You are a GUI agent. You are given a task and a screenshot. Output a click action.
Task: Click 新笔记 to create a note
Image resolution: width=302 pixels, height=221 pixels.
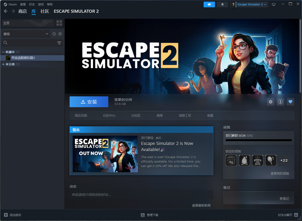[284, 199]
